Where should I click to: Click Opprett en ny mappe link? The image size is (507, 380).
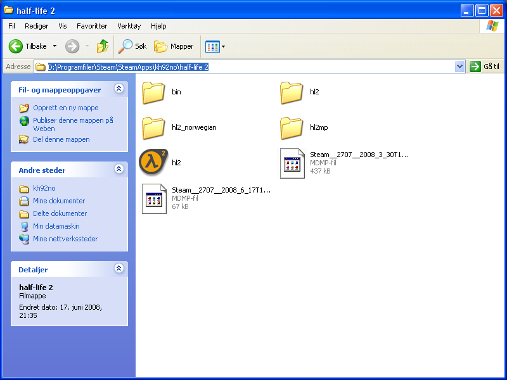[x=65, y=108]
